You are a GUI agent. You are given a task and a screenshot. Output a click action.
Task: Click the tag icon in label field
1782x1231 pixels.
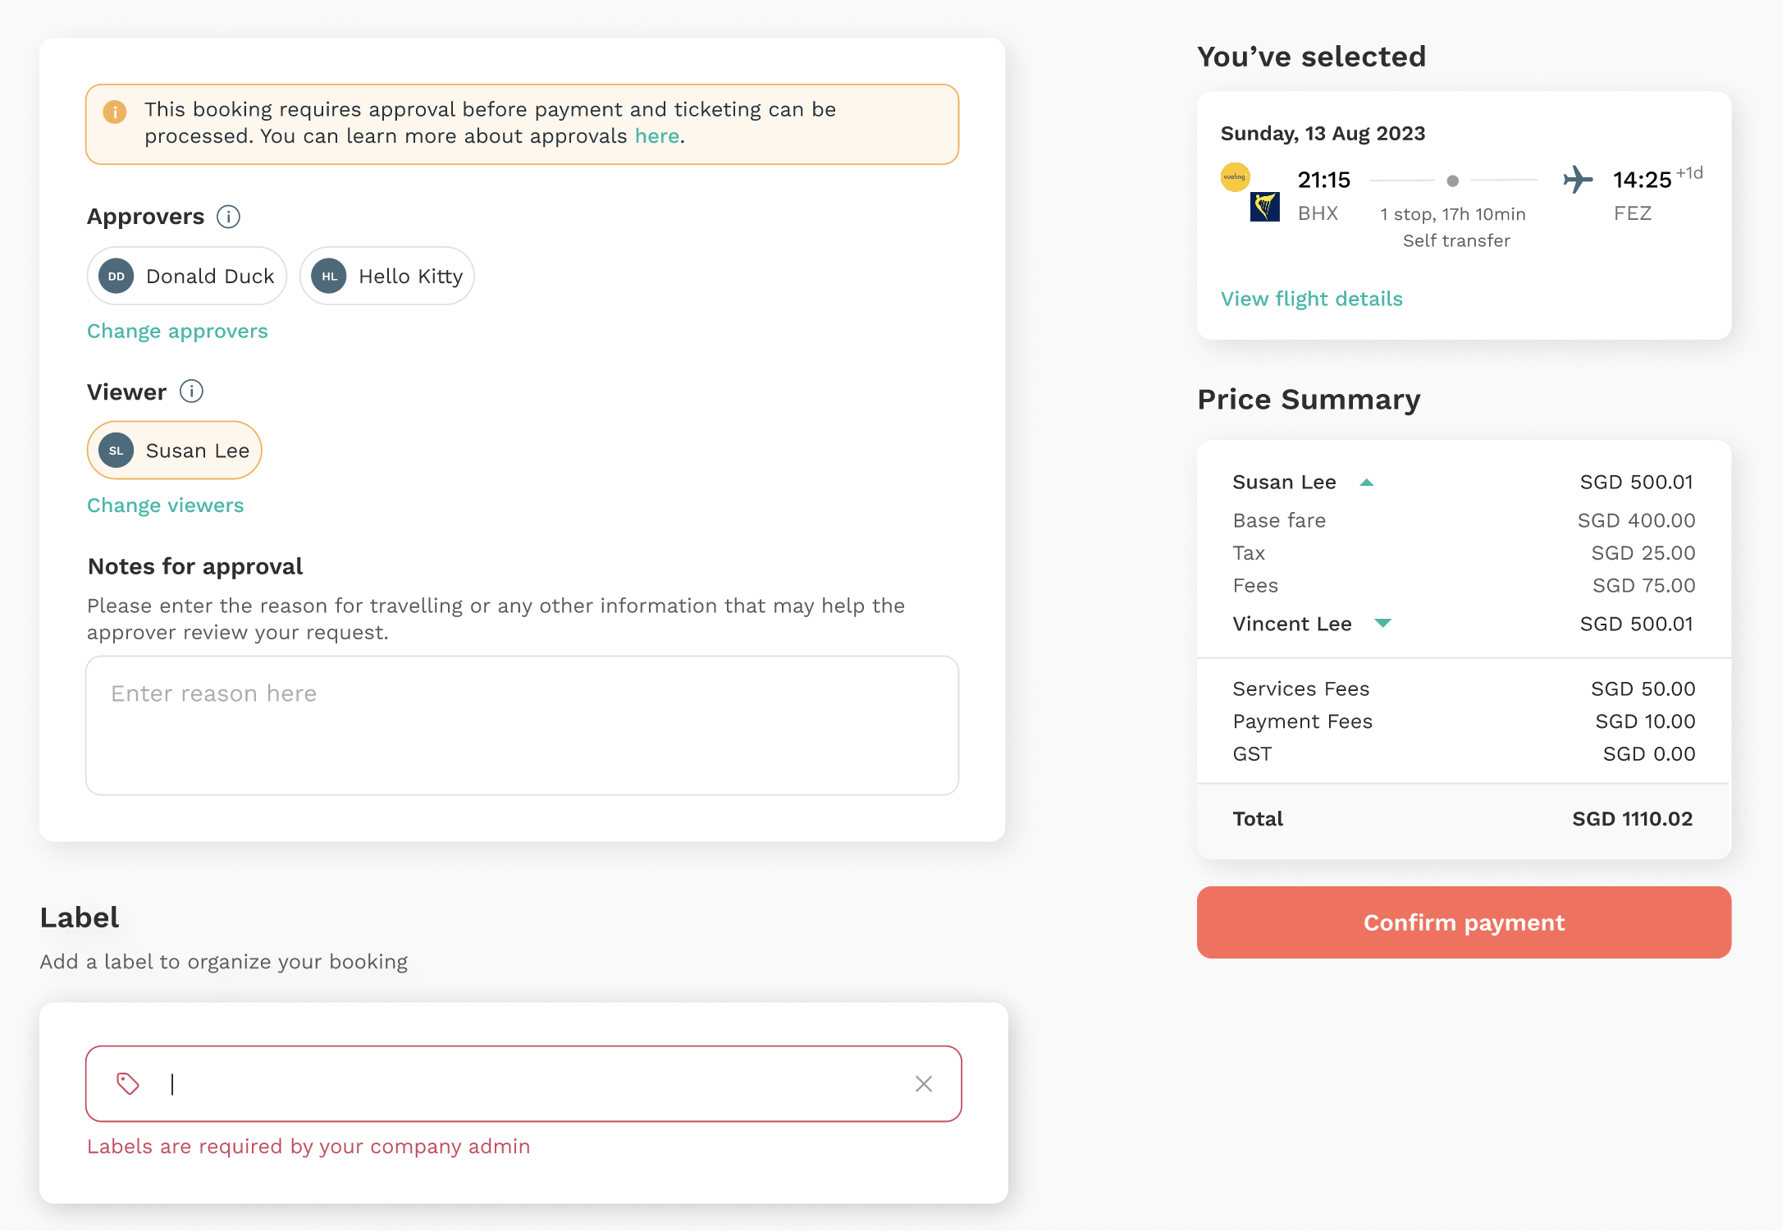(x=128, y=1084)
